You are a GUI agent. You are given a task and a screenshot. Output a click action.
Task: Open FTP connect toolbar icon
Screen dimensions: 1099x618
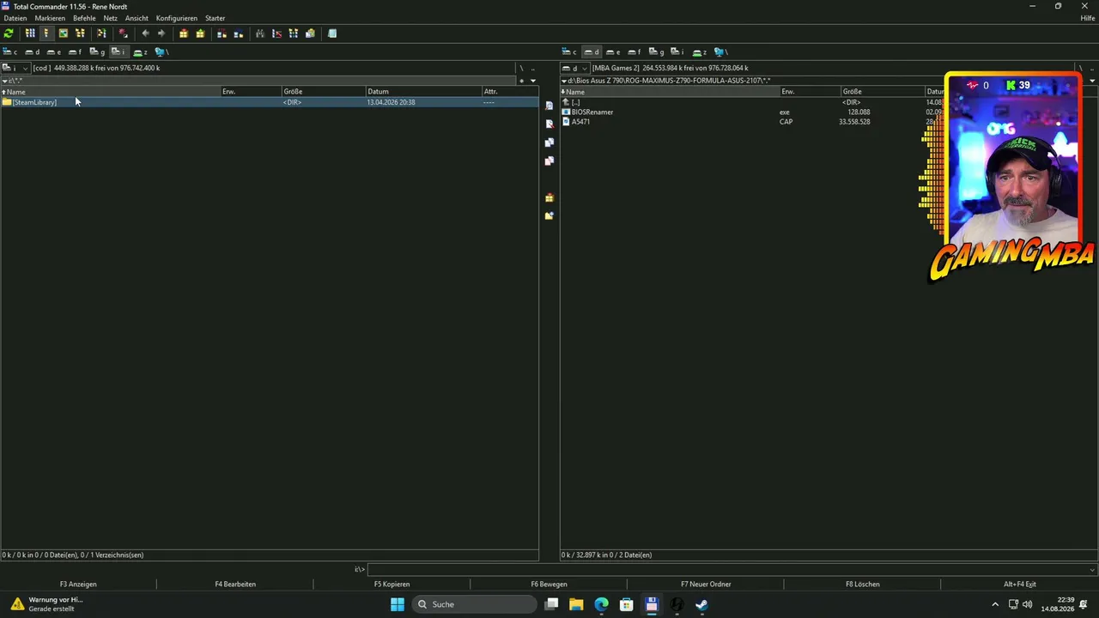[222, 33]
